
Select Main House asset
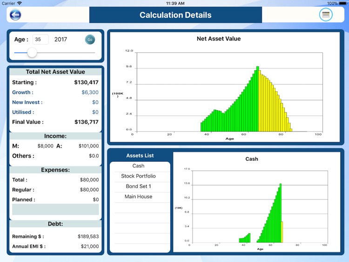[x=139, y=197]
